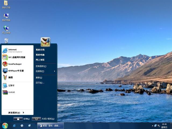
Task: Open 控制面板 in Start menu
Action: coord(41,66)
